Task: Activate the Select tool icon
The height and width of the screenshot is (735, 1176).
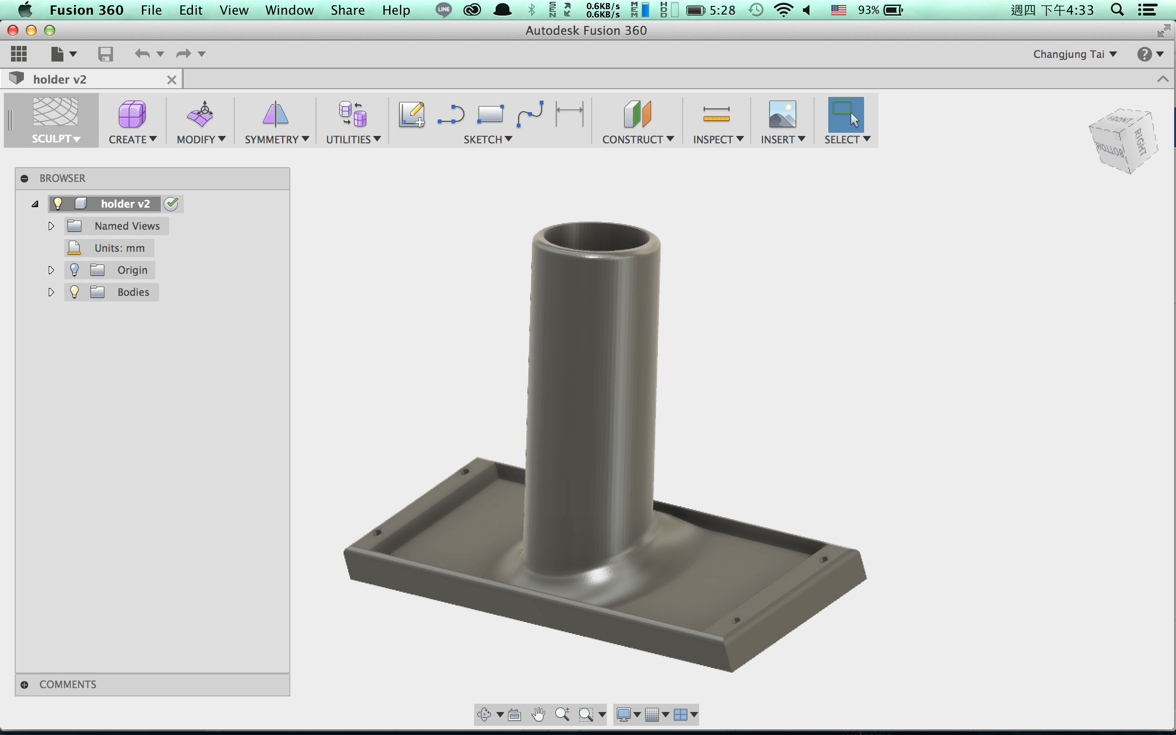Action: tap(846, 115)
